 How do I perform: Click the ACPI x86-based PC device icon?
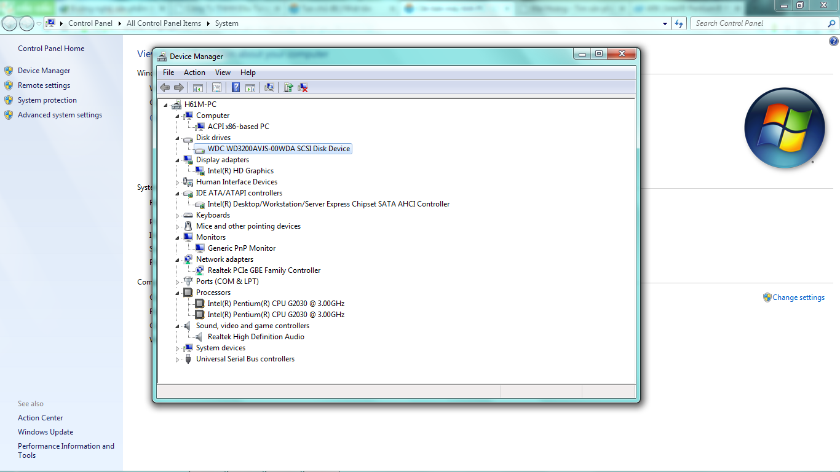coord(200,127)
